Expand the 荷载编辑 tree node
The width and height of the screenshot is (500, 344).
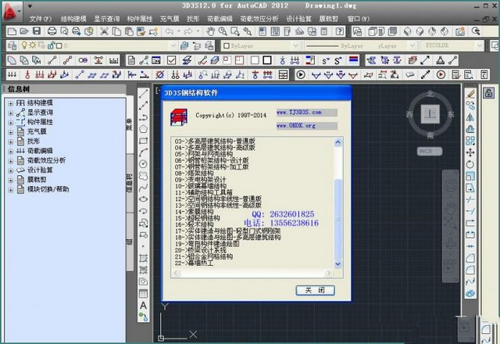[10, 150]
